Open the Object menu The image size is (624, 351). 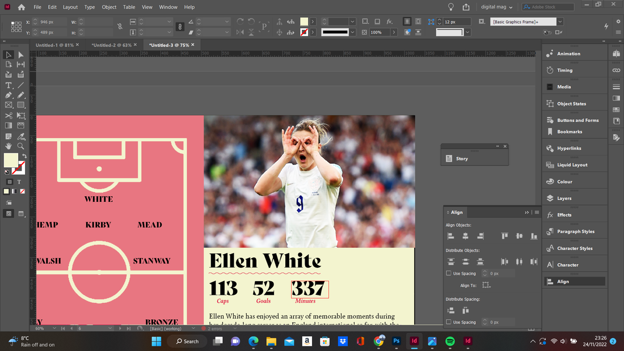click(109, 7)
